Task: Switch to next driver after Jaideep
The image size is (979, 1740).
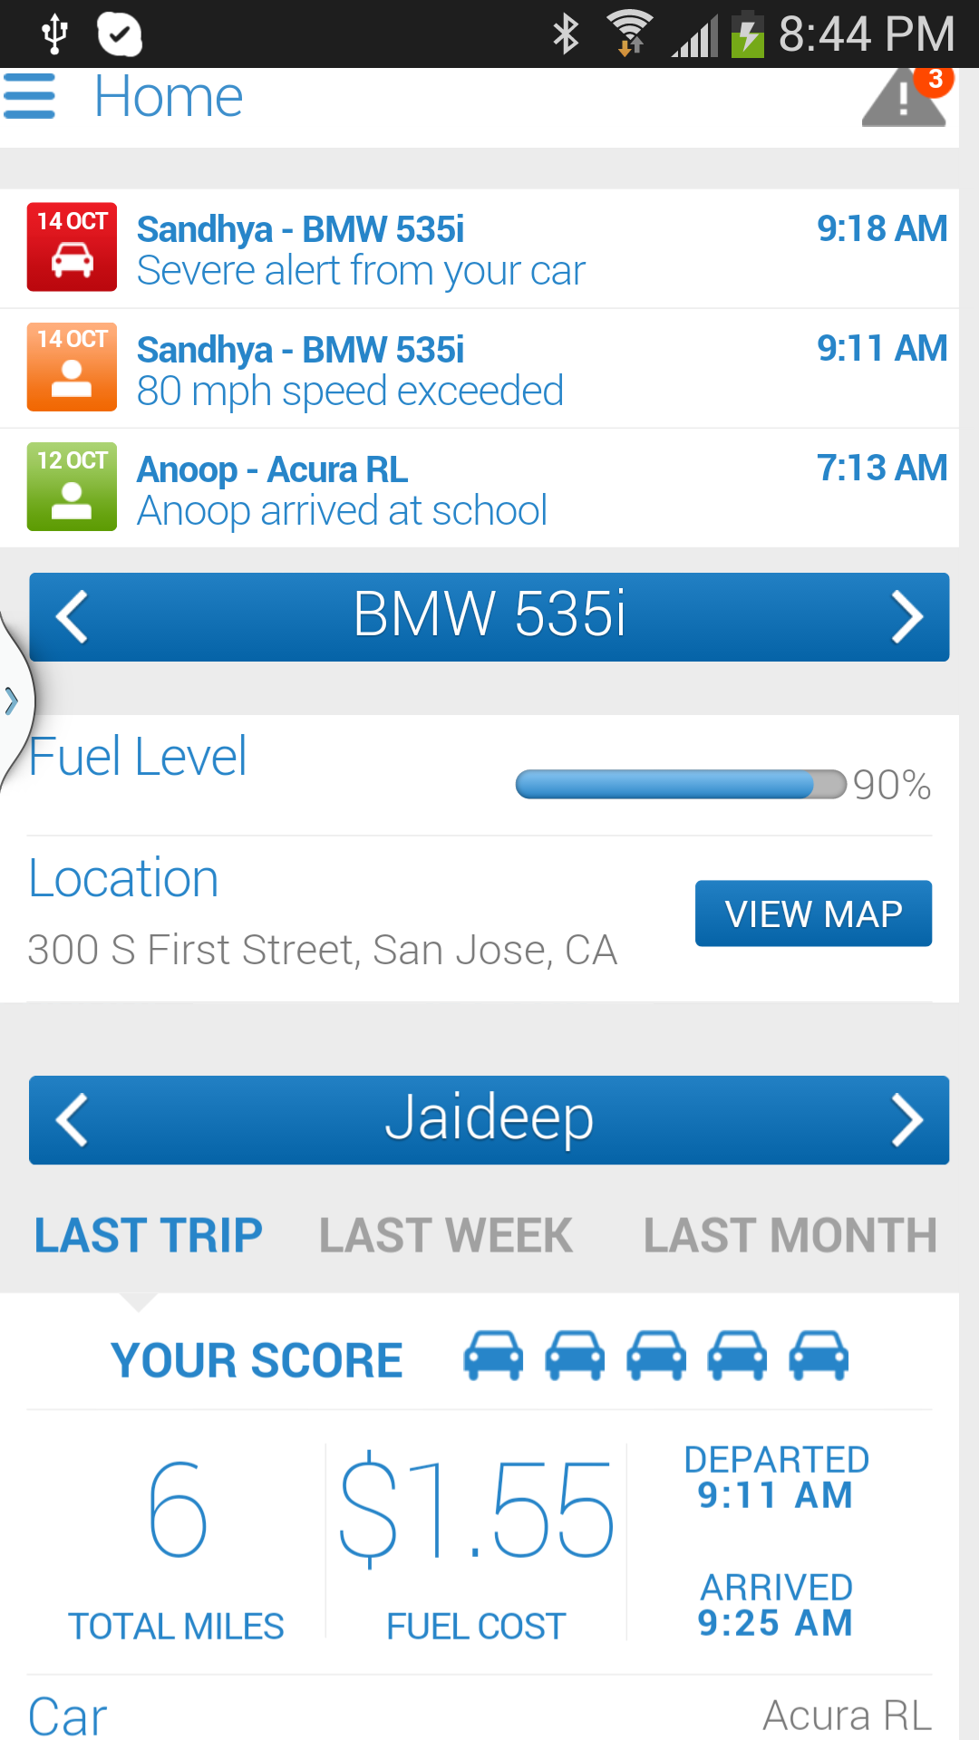Action: 906,1120
